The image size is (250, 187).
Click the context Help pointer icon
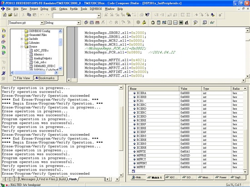[147, 15]
